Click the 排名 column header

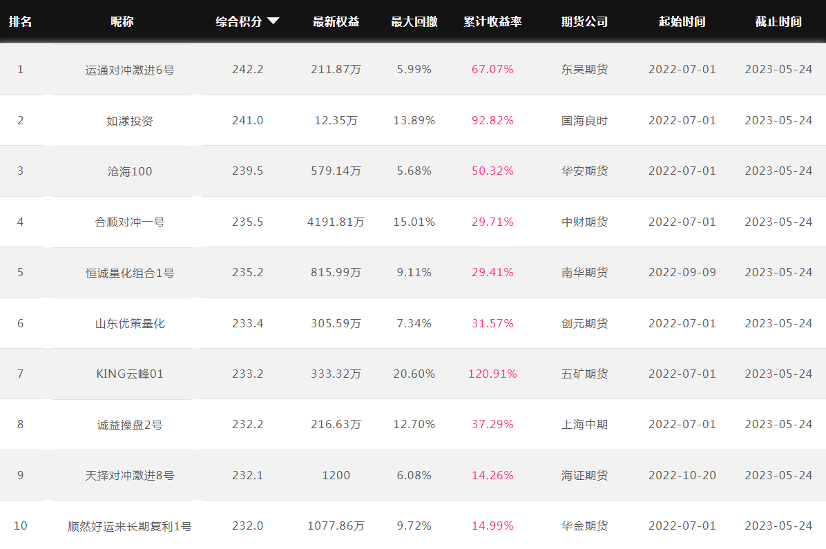(x=21, y=21)
